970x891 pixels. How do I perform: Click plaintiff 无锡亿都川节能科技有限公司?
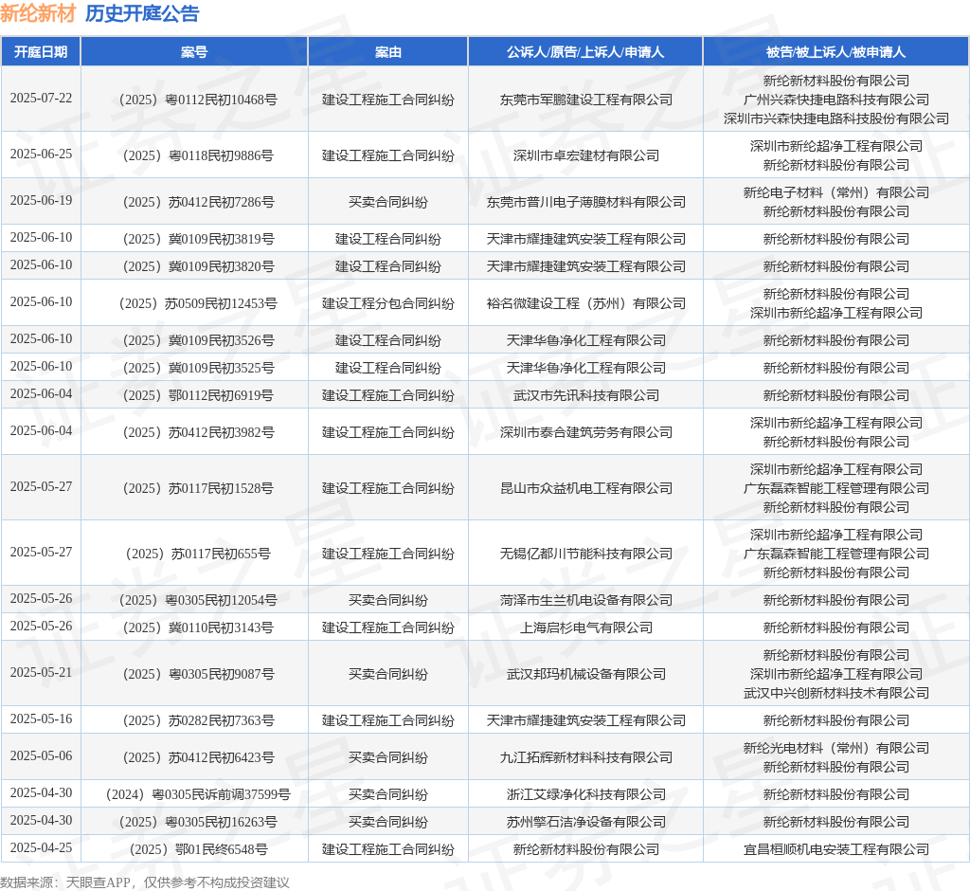(585, 554)
